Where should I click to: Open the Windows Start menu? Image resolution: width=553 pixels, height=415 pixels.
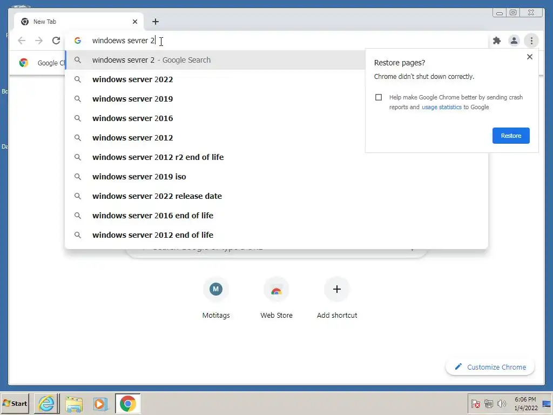pyautogui.click(x=15, y=403)
